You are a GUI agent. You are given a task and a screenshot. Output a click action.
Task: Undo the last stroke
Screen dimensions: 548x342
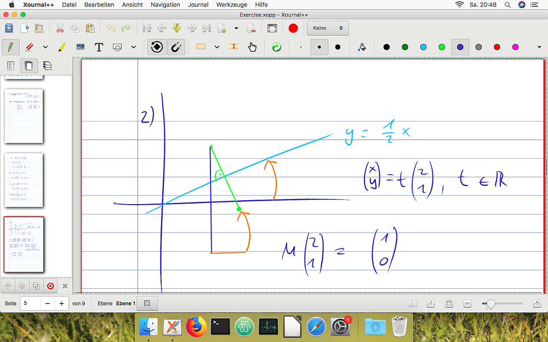111,28
